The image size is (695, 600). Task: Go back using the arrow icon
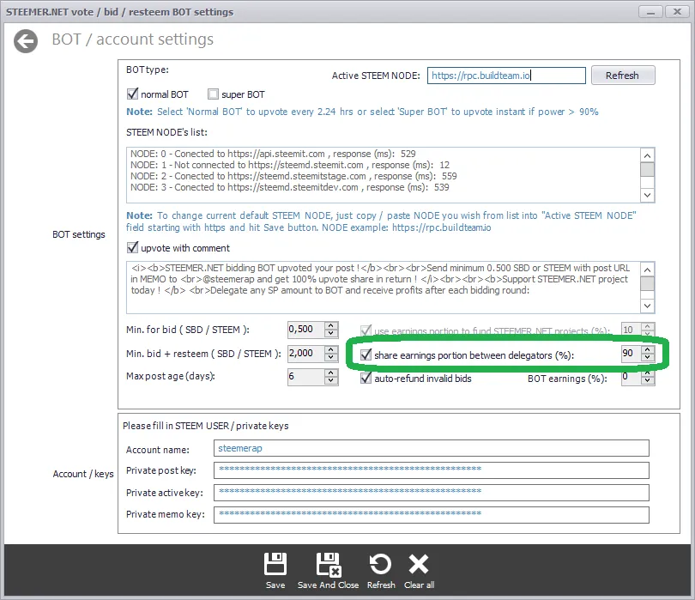[x=25, y=41]
